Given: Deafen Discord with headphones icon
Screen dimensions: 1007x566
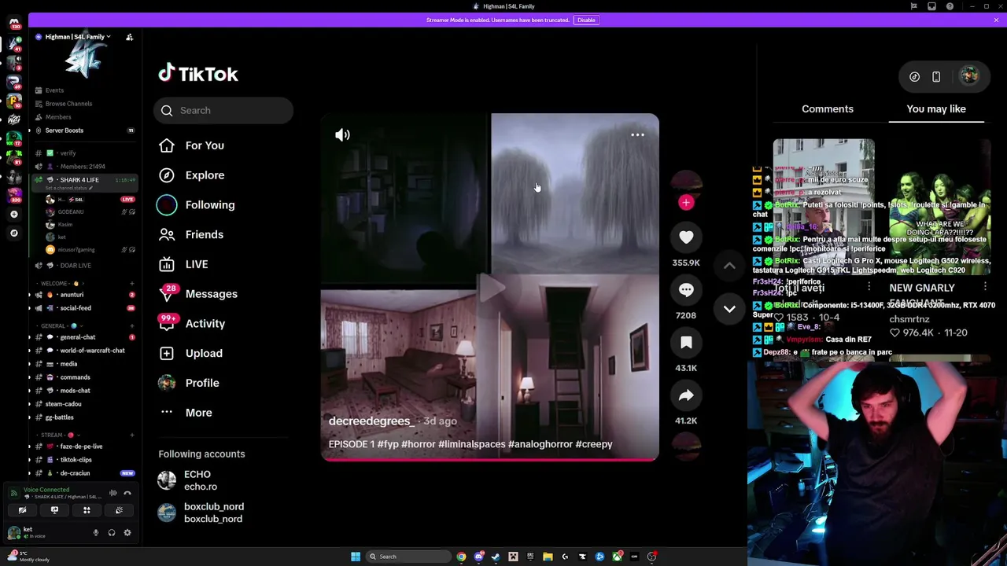Looking at the screenshot, I should coord(112,533).
